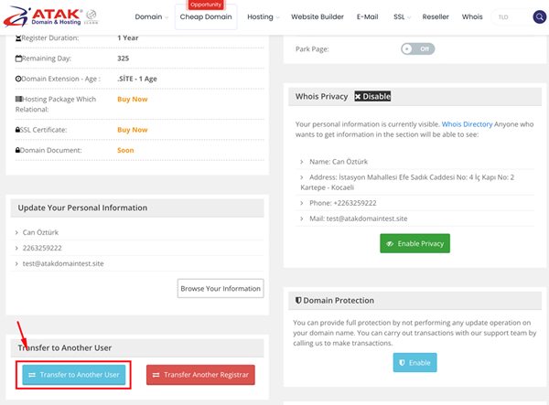Screen dimensions: 549x405
Task: Open the Website Builder menu item
Action: 318,16
